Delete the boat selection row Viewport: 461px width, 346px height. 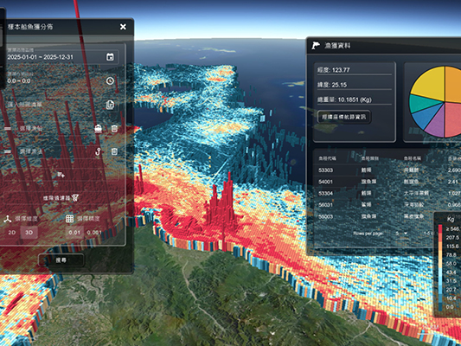114,129
